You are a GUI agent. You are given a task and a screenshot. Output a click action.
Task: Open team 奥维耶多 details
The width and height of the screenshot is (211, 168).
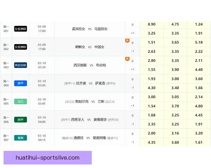click(x=100, y=120)
